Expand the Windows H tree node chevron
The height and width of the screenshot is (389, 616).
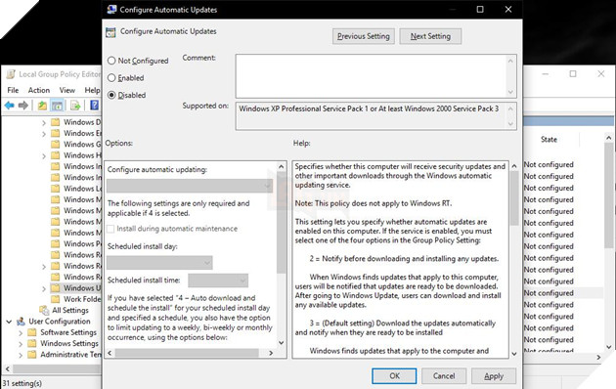point(44,155)
